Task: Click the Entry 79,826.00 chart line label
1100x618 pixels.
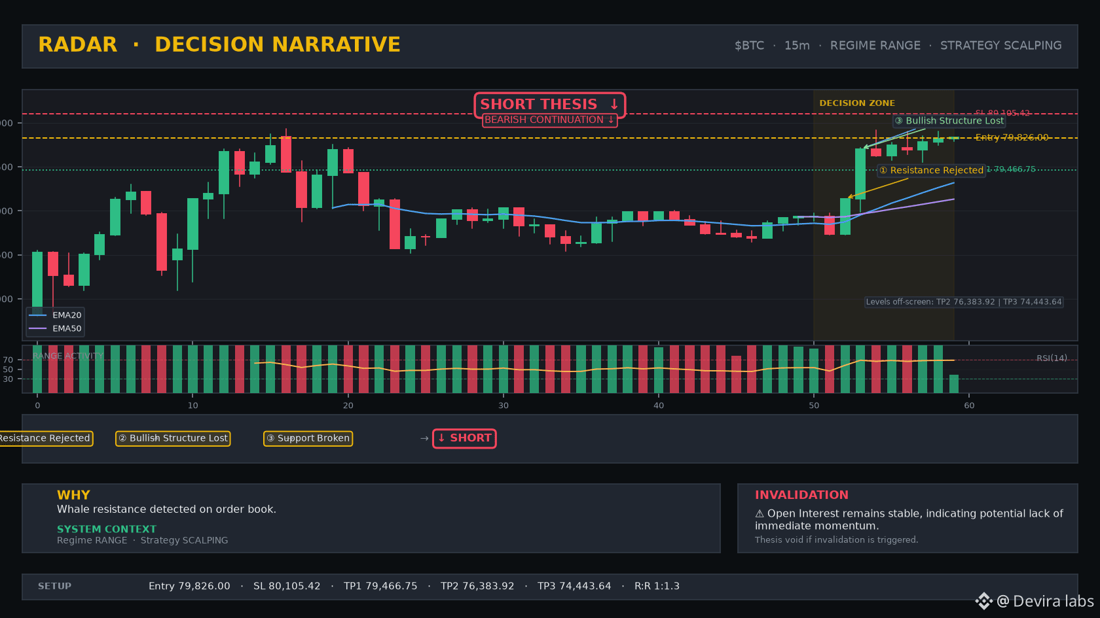Action: pyautogui.click(x=1012, y=137)
